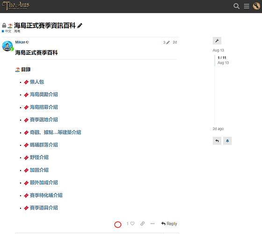Click the Reply button
The image size is (262, 234).
169,224
